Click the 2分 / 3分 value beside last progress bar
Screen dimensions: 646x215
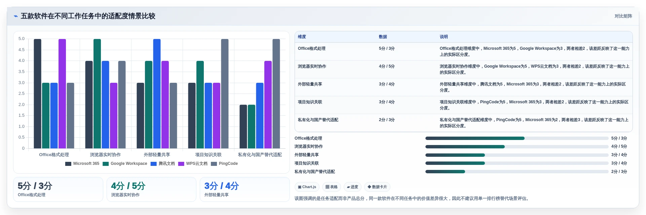pos(619,172)
